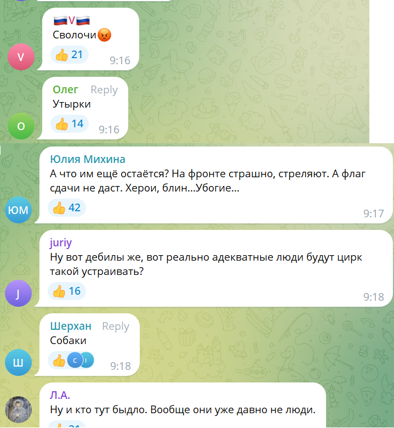Click the ЮМ profile avatar
394x428 pixels.
[18, 210]
